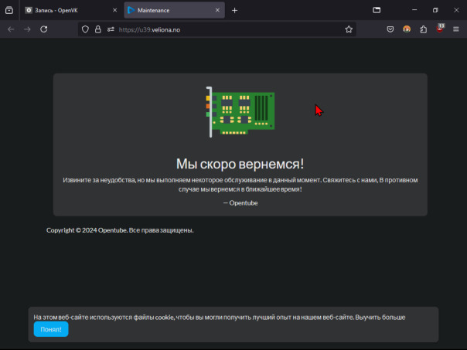Viewport: 467px width, 350px height.
Task: Click the Copyright © 2024 Opentube text
Action: tap(120, 230)
